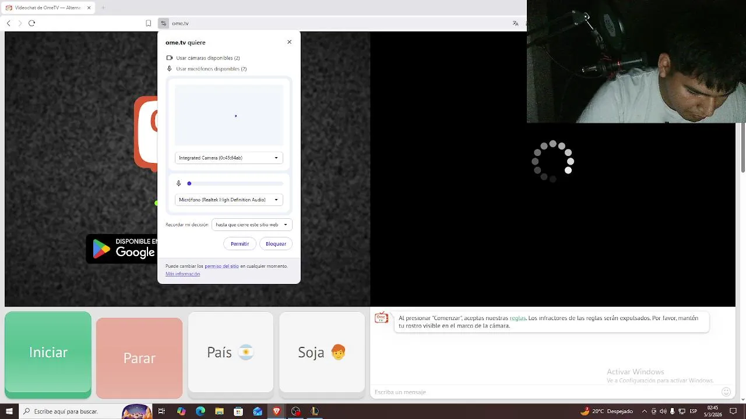Open the Recordar mi decisión dropdown

252,225
